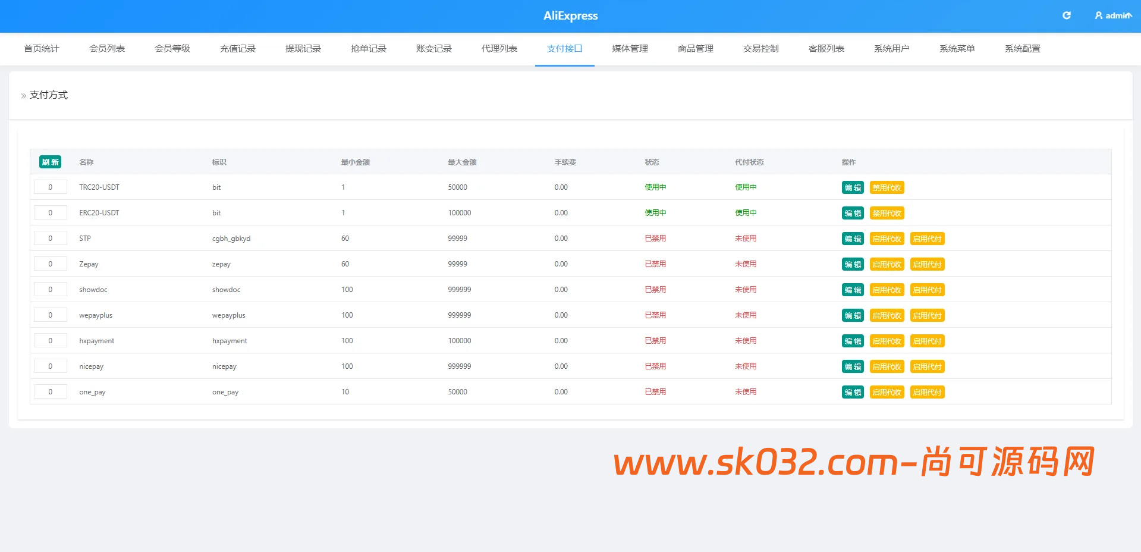Open the 提现记录 tab
The width and height of the screenshot is (1141, 552).
(303, 49)
